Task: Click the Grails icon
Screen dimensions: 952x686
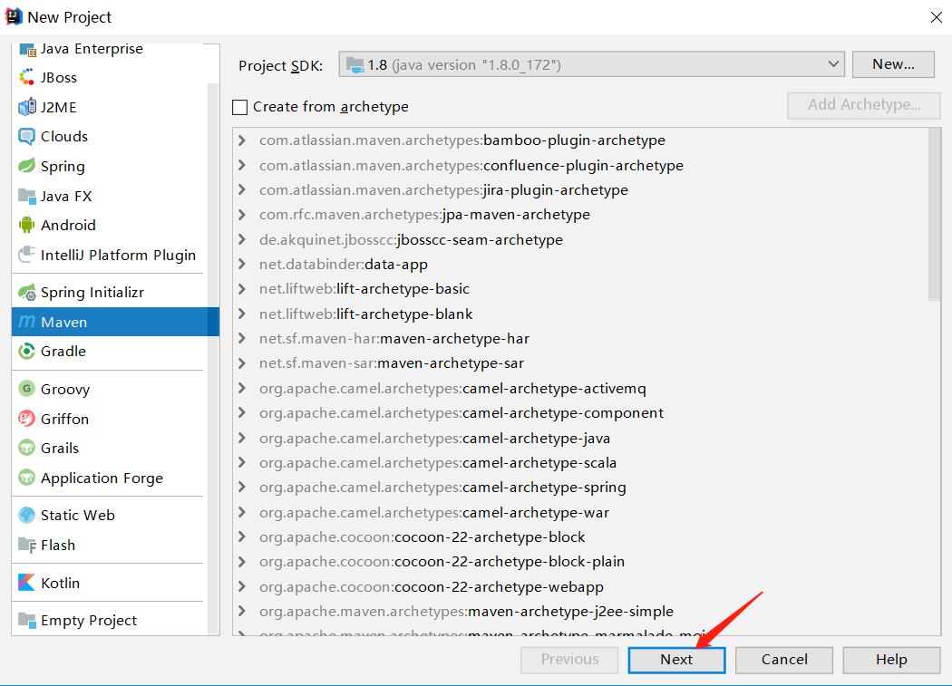Action: coord(26,448)
